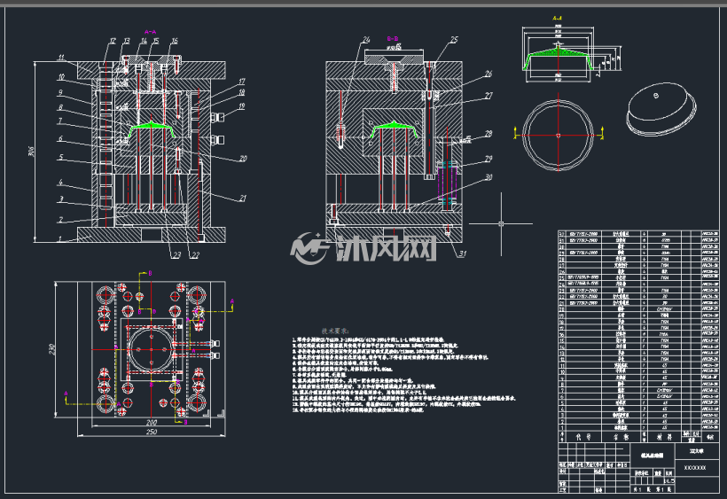
Task: Select the circular top view of lid
Action: (559, 136)
